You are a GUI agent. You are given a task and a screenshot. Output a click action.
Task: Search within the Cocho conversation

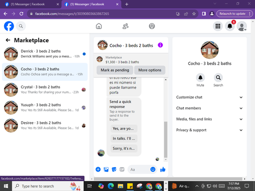[218, 77]
